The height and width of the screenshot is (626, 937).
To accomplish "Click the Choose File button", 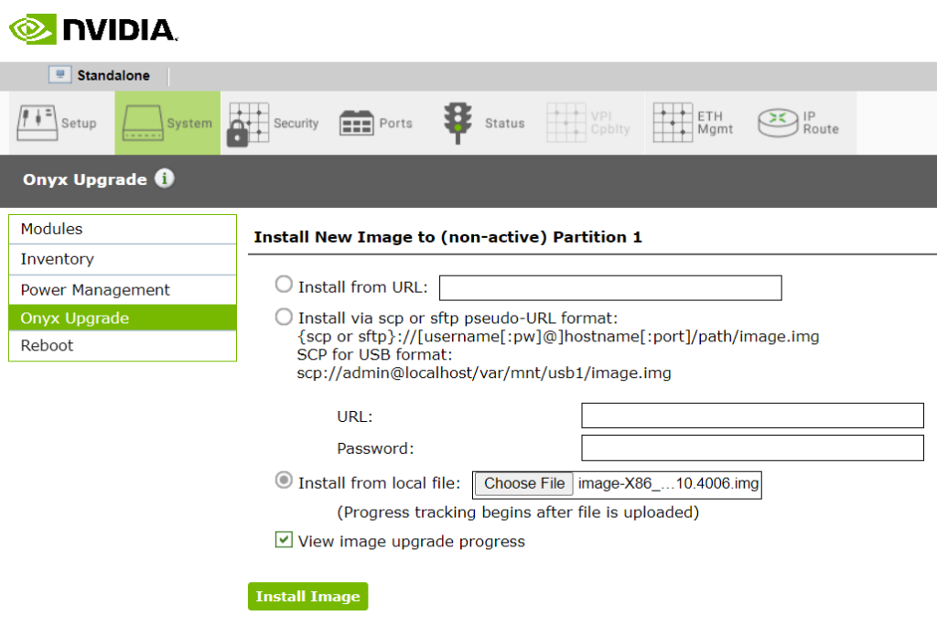I will (x=524, y=483).
